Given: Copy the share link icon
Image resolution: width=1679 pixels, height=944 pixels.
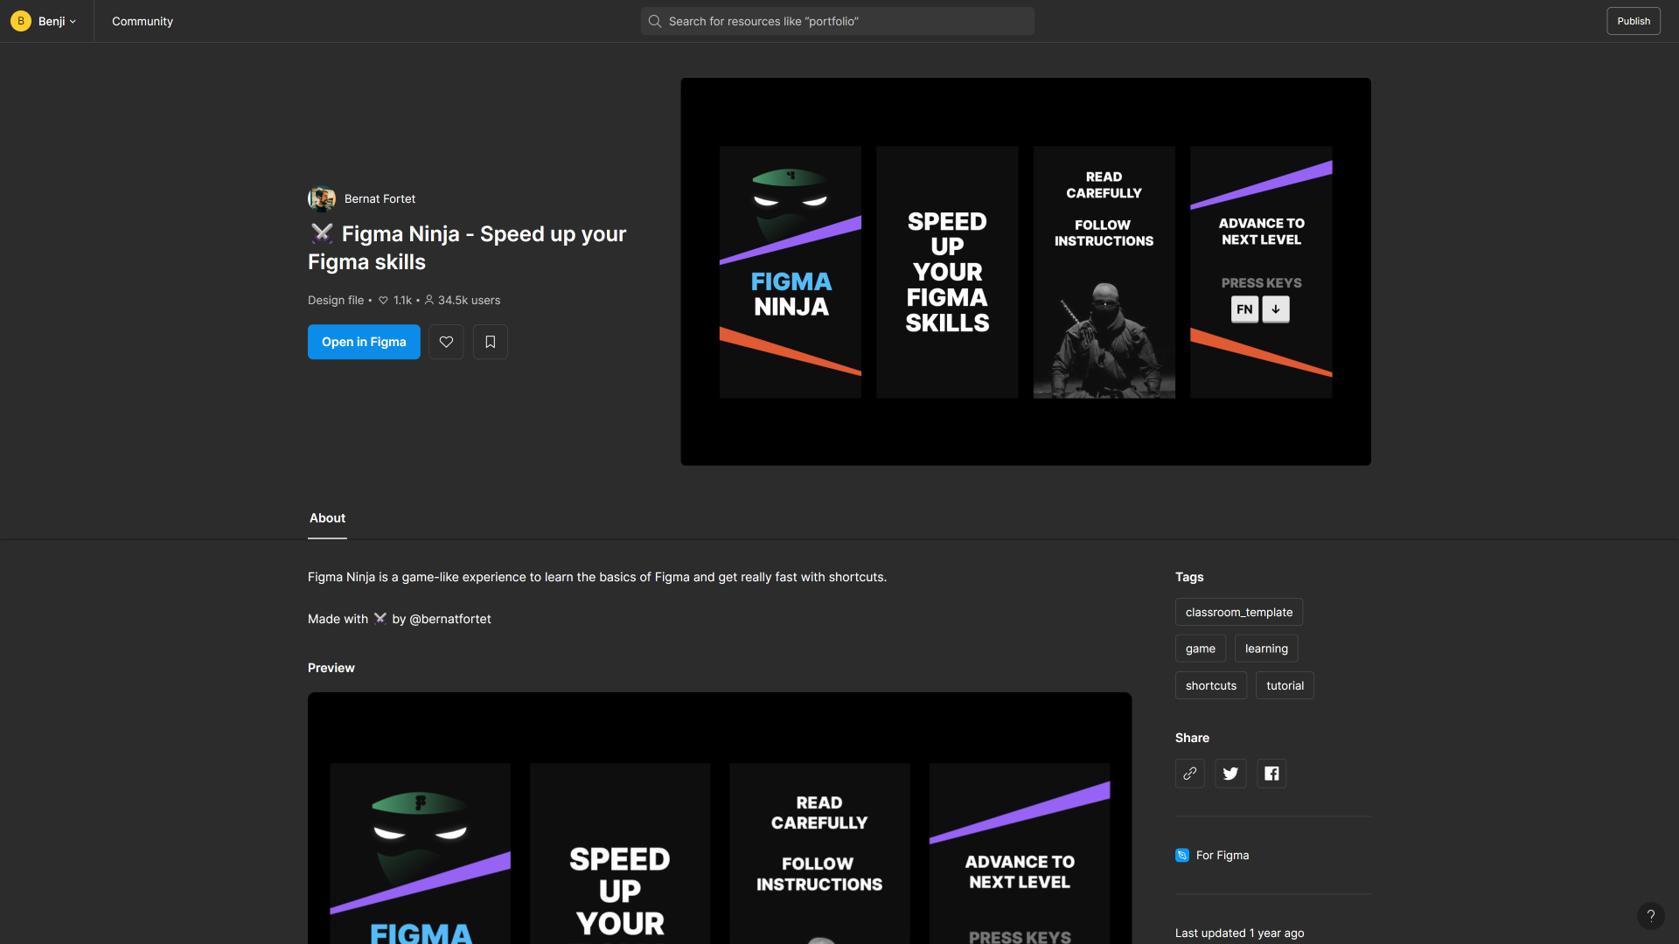Looking at the screenshot, I should (1189, 774).
